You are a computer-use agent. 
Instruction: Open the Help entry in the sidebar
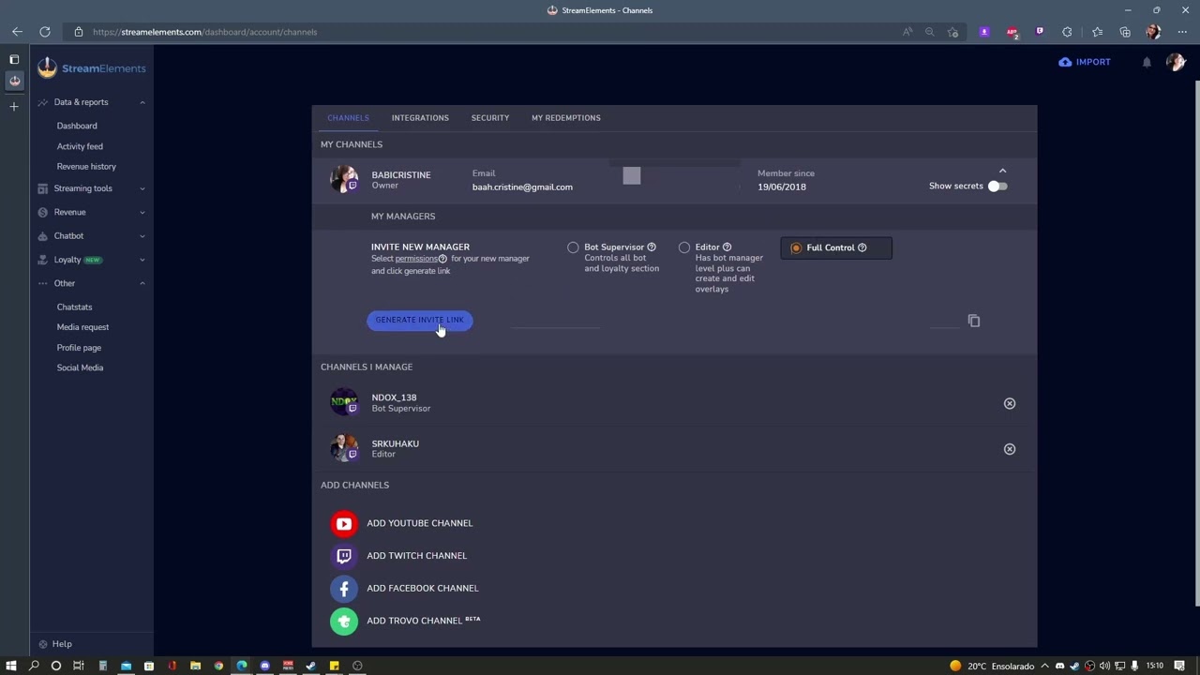[x=55, y=644]
